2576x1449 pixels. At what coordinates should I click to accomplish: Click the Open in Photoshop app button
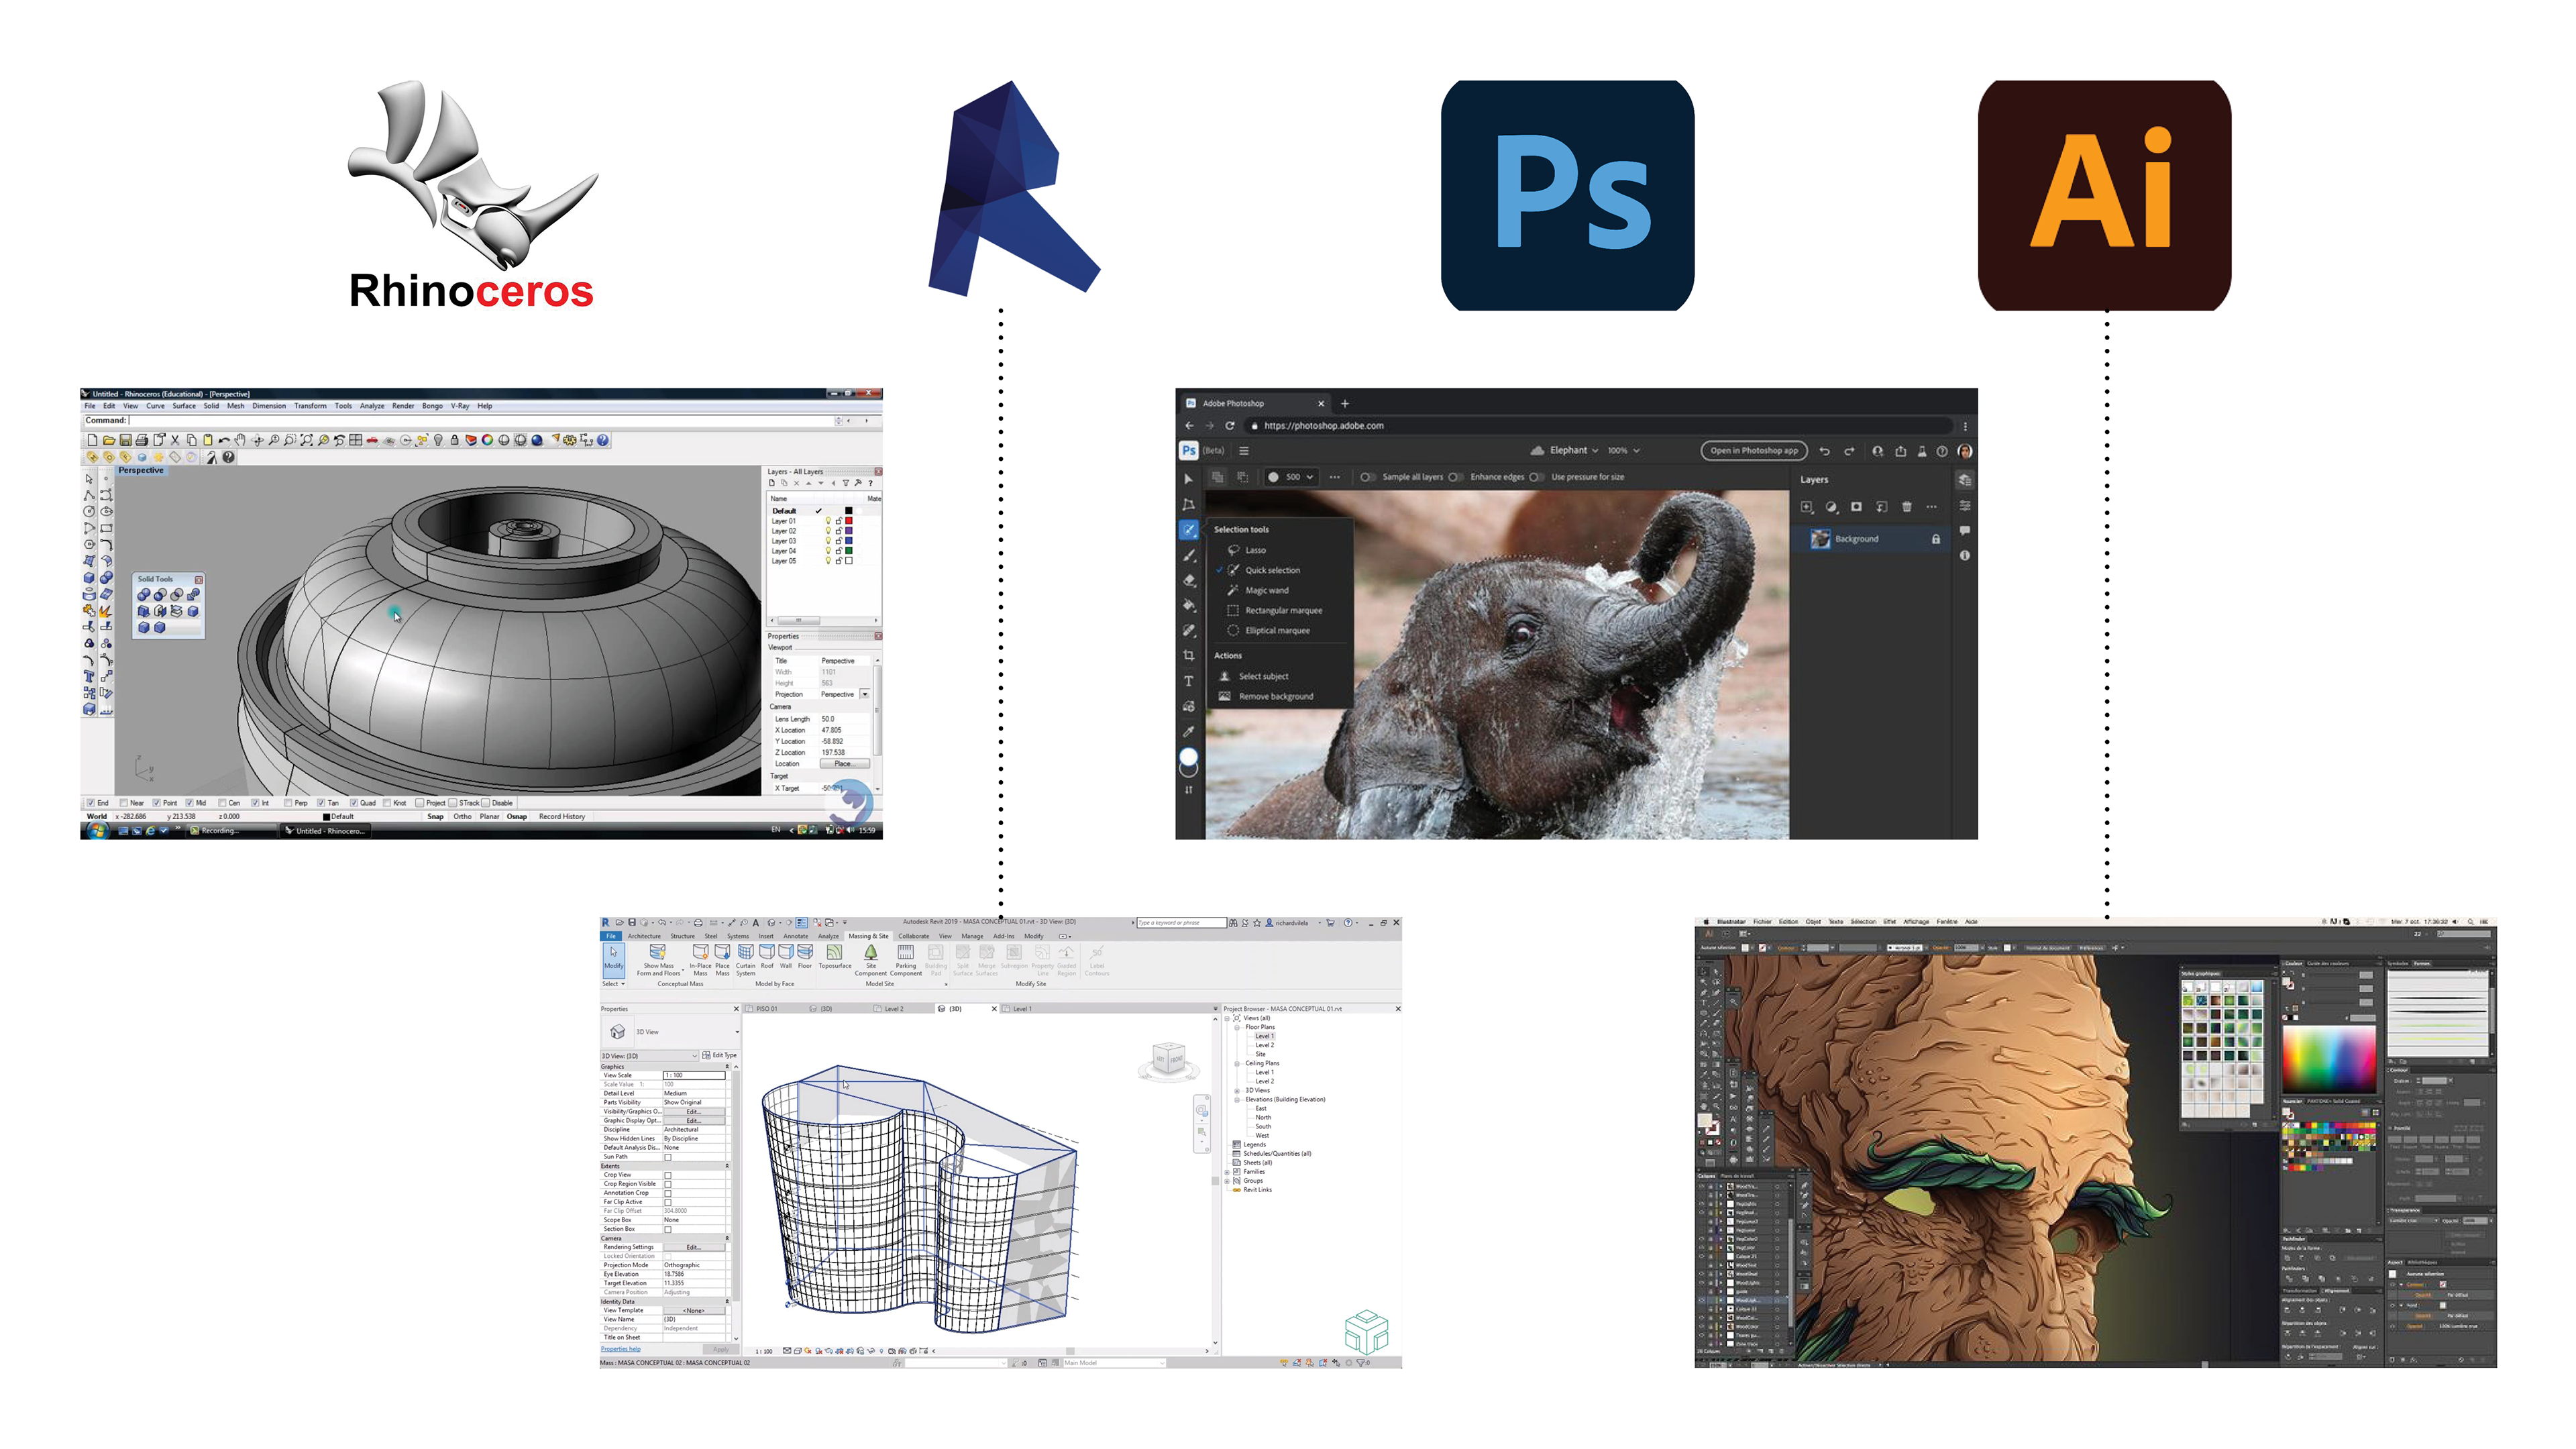[x=1754, y=451]
